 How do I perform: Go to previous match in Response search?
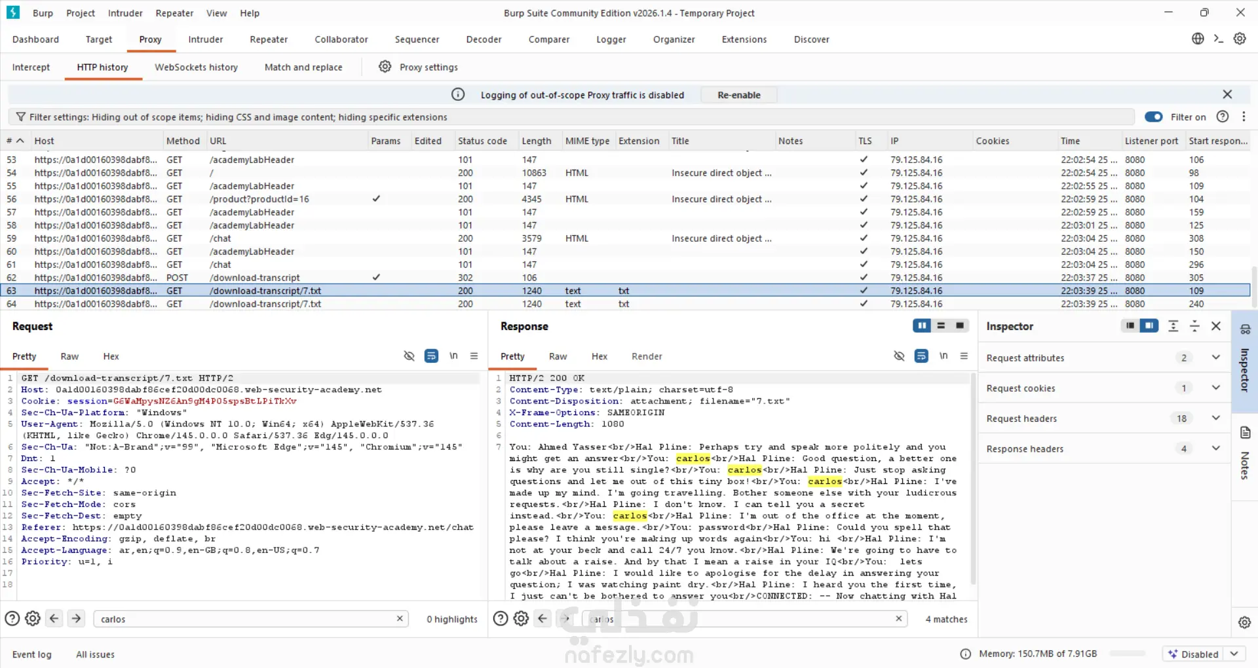point(543,618)
